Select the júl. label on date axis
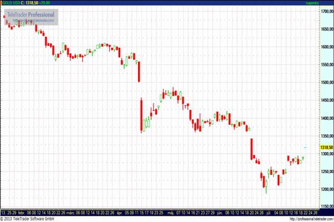334x222 pixels. (x=268, y=212)
